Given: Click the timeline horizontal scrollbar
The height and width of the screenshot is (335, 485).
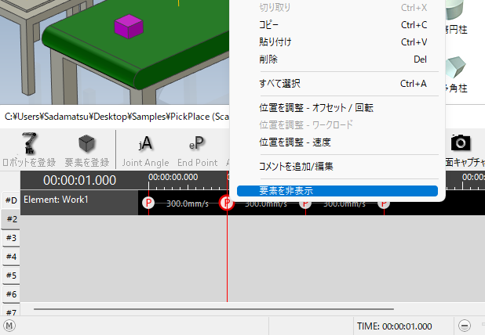Looking at the screenshot, I should tap(213, 309).
